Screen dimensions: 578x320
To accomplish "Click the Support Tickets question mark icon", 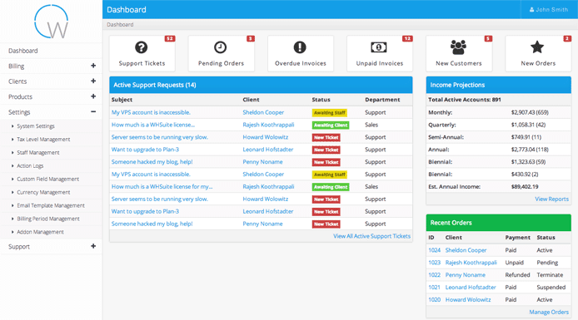I will pos(142,47).
